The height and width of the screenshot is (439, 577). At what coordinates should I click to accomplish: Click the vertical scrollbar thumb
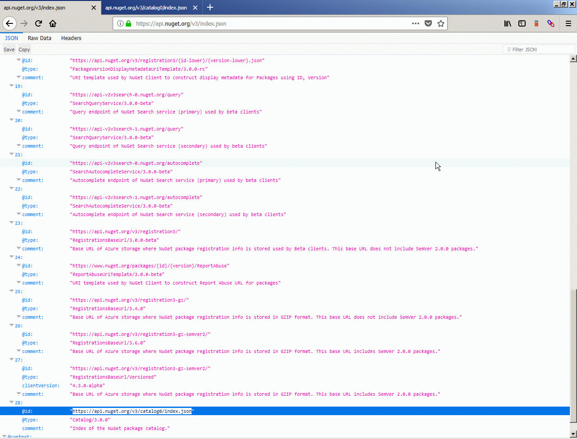573,356
